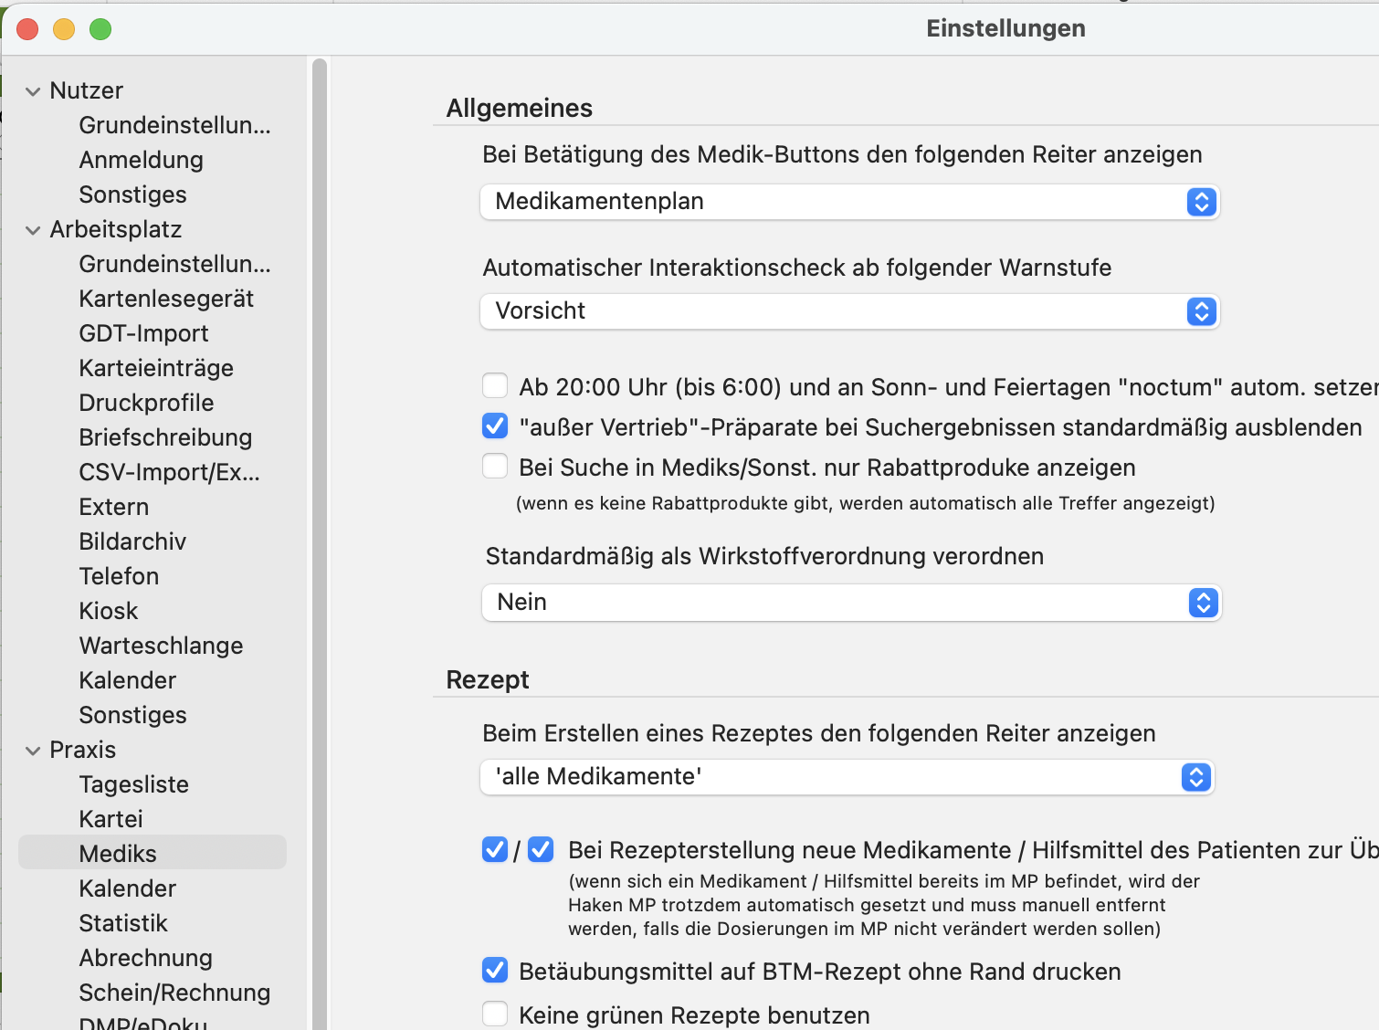Close the Einstellungen window
This screenshot has width=1379, height=1030.
tap(27, 29)
